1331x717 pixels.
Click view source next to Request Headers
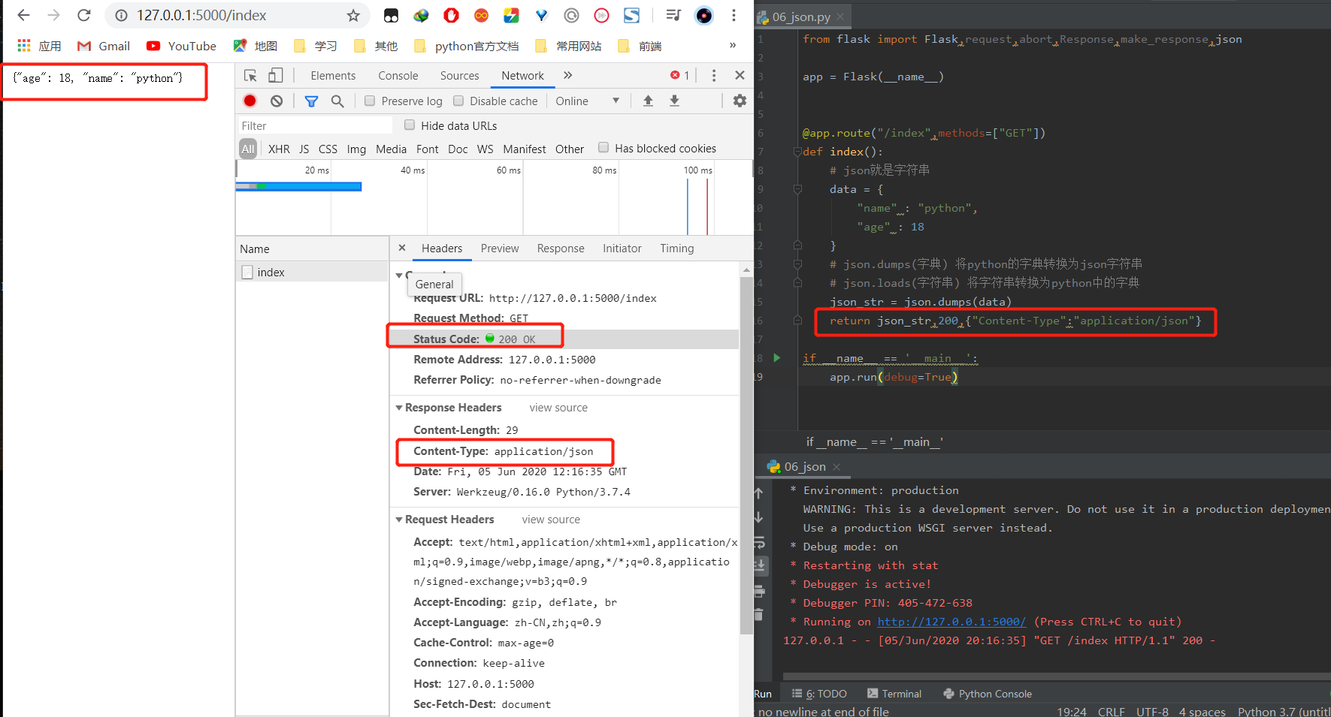point(551,520)
